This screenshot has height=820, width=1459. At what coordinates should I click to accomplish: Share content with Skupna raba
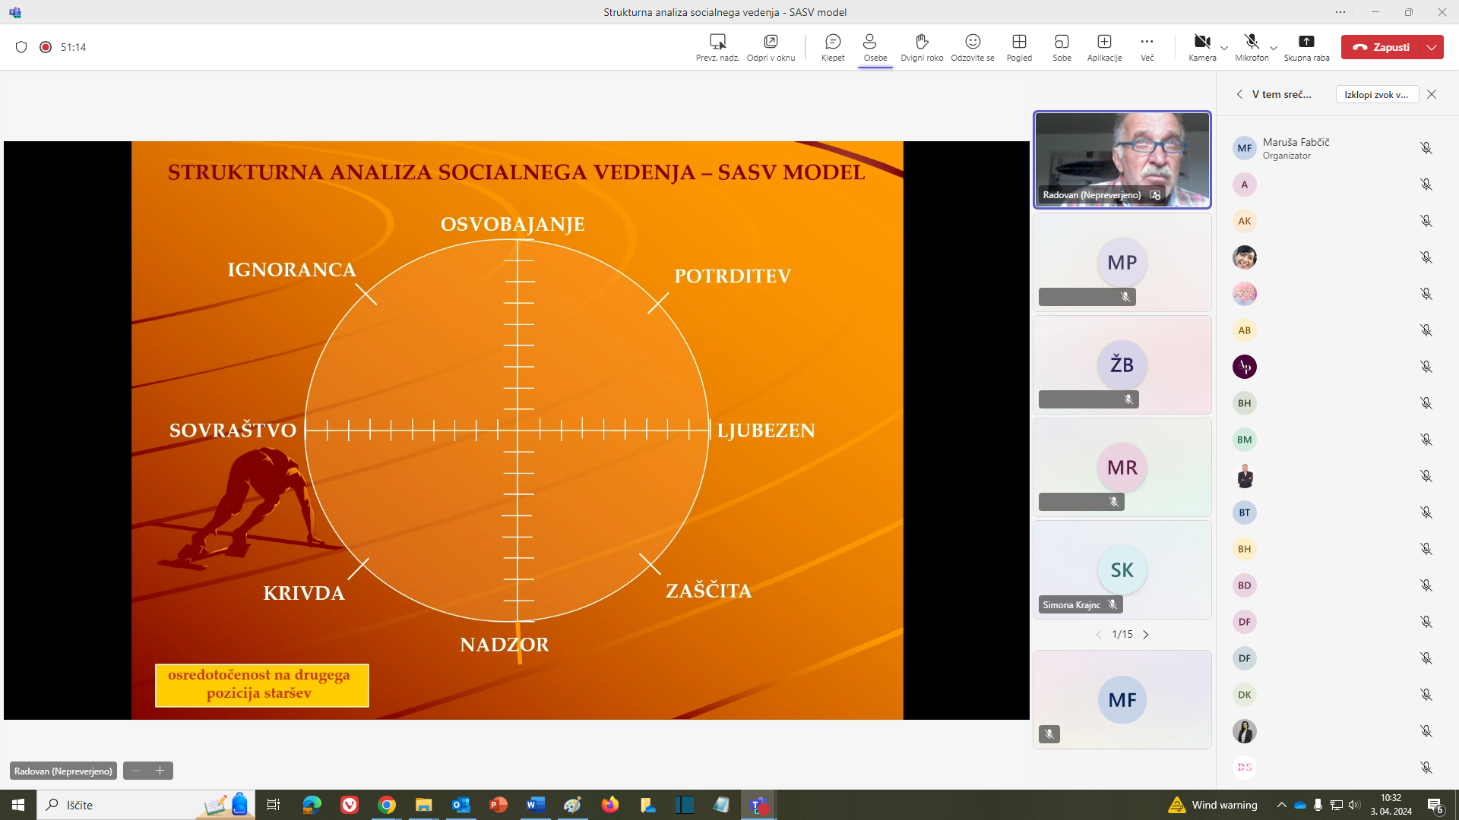click(1306, 47)
